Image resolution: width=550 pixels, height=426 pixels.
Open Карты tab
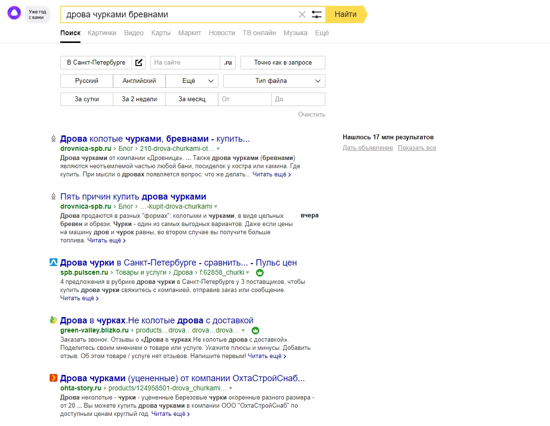(x=161, y=33)
